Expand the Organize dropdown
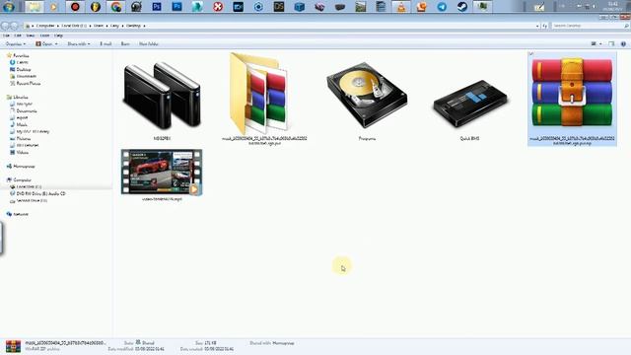Image resolution: width=631 pixels, height=355 pixels. (16, 43)
